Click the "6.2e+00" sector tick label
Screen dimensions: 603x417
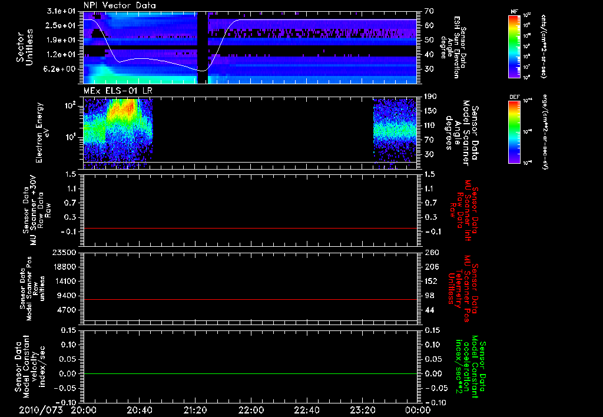pos(61,69)
